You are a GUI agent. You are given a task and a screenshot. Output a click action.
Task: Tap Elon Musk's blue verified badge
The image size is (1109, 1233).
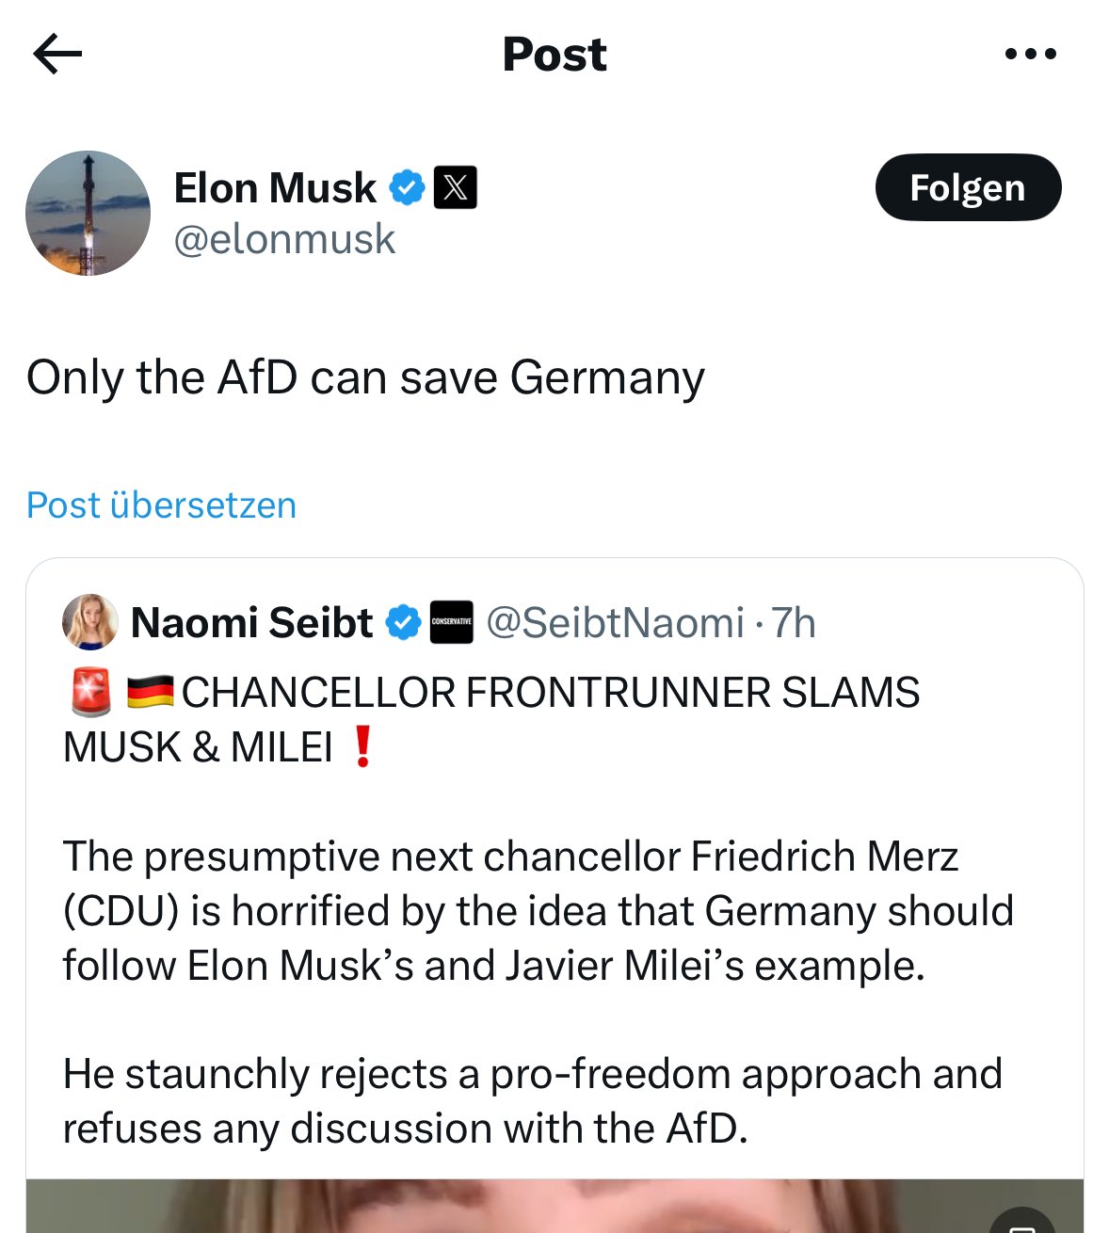click(407, 187)
